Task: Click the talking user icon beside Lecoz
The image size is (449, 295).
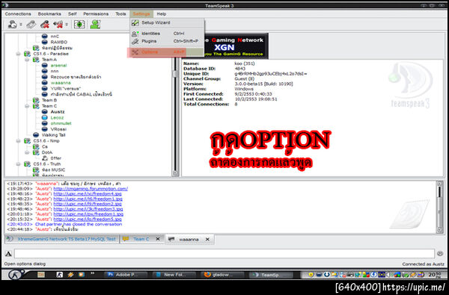Action: pyautogui.click(x=44, y=117)
